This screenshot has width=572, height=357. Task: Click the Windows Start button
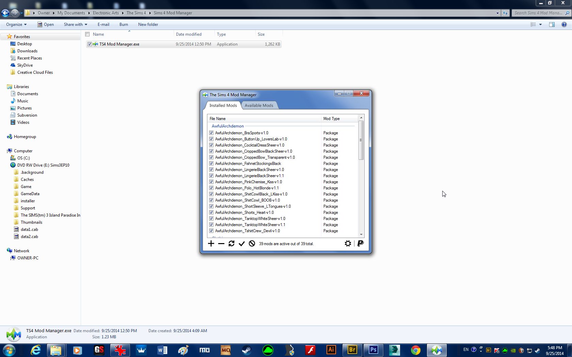point(9,350)
